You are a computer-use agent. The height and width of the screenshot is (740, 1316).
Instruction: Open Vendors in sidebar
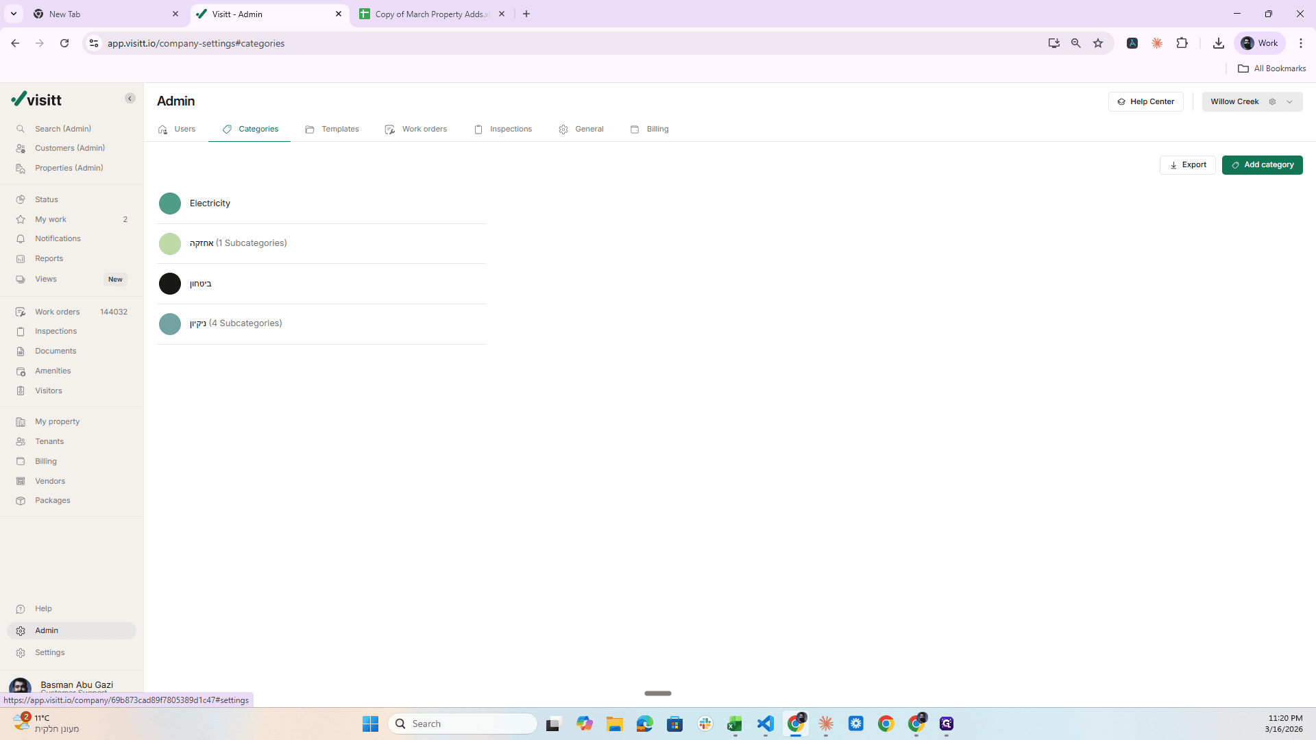tap(50, 481)
